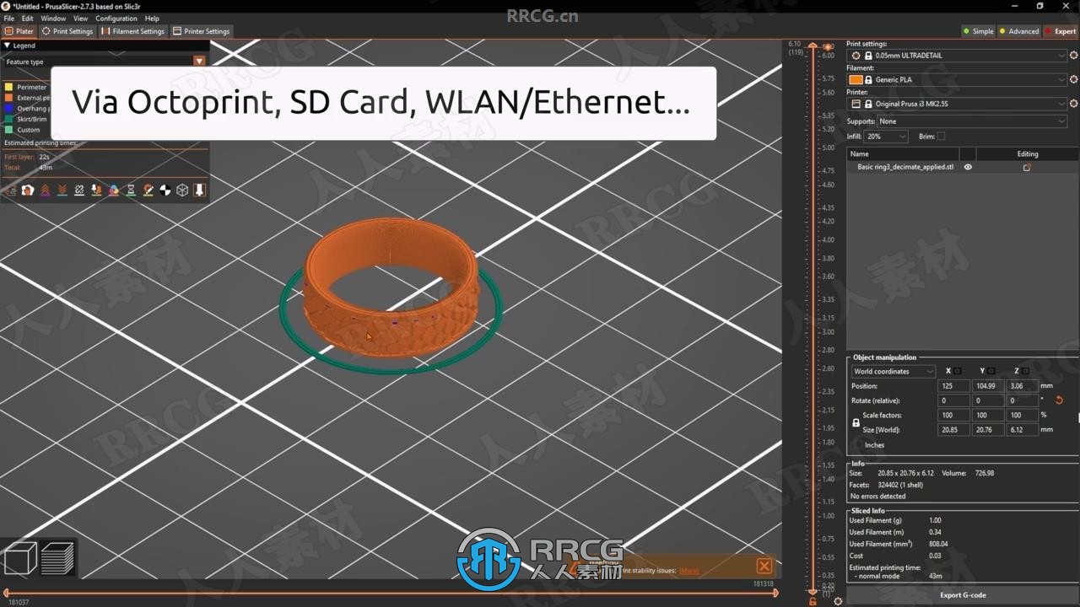Click horizontal move slider right thumb
The height and width of the screenshot is (607, 1080).
(x=775, y=593)
